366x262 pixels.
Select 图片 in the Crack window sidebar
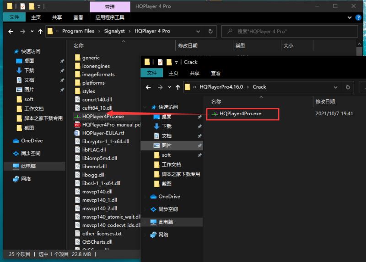point(172,145)
